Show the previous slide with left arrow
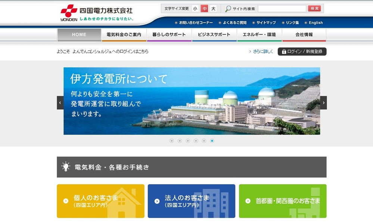Screen dimensions: 373x224 60,103
